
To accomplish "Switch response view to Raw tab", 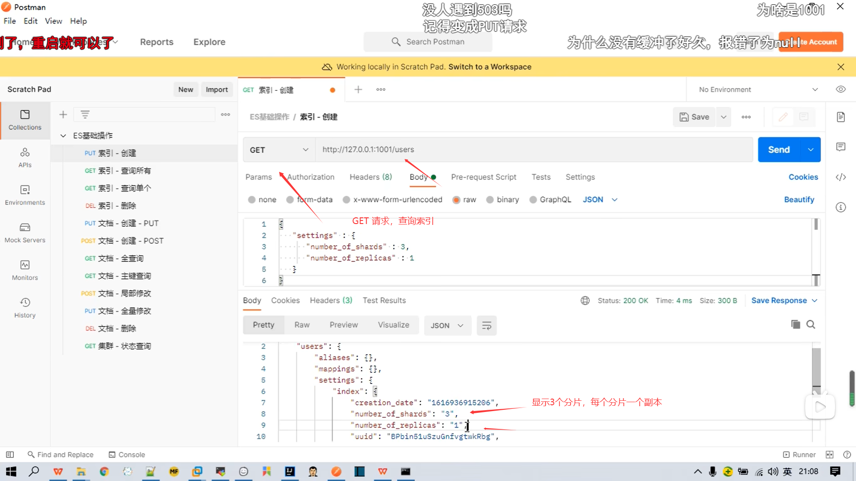I will pyautogui.click(x=302, y=325).
